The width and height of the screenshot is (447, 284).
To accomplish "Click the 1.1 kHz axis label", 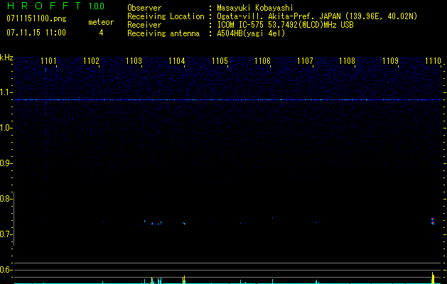I will point(6,92).
